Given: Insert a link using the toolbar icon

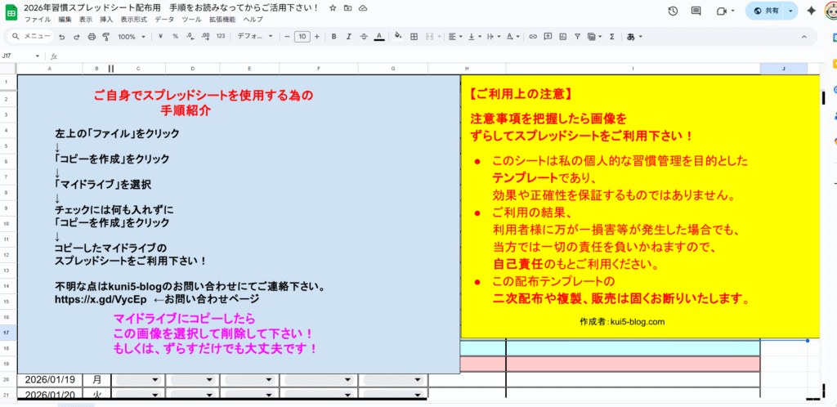Looking at the screenshot, I should click(533, 37).
